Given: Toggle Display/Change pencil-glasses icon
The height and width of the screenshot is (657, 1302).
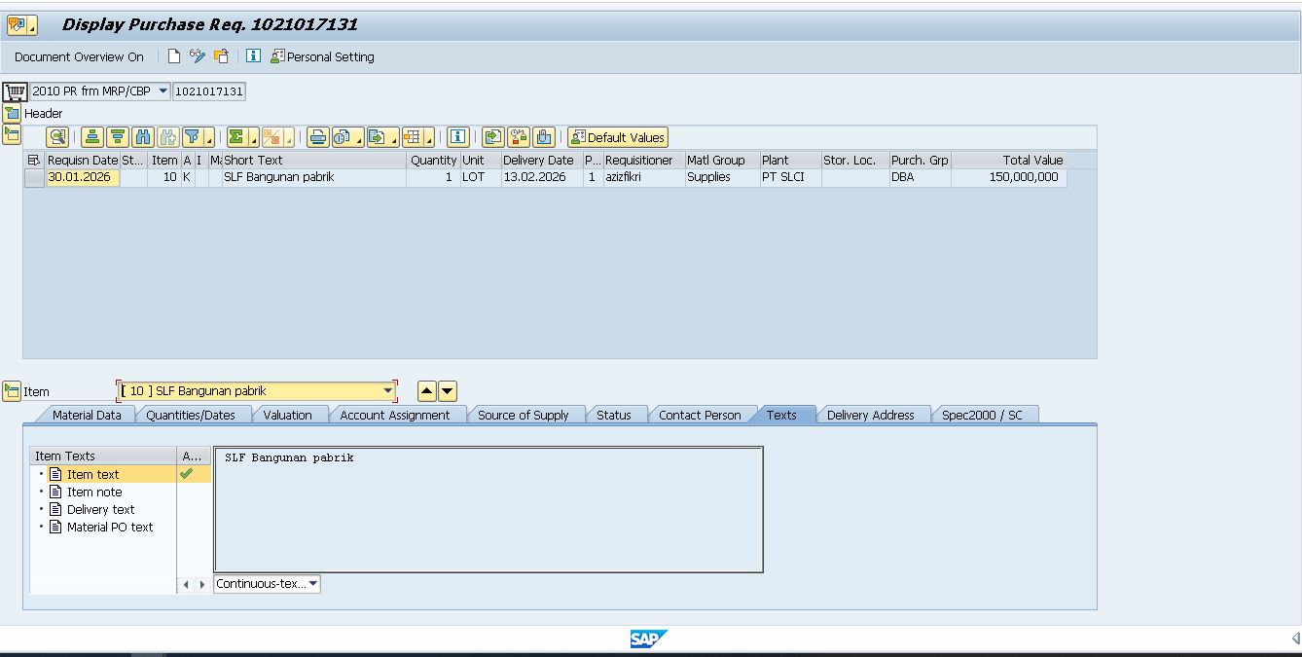Looking at the screenshot, I should (x=198, y=56).
